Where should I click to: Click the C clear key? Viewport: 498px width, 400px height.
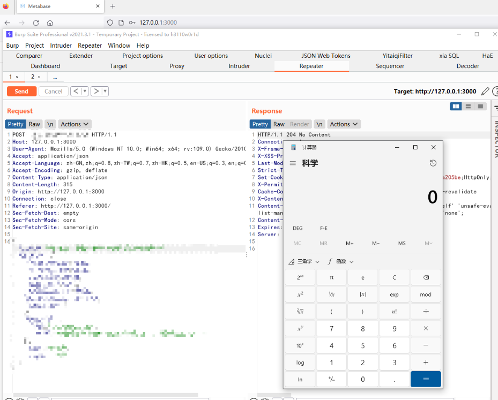394,277
